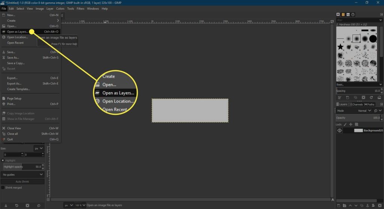Open the Basic brush tag dropdown
Screen dimensions: 384x209
pyautogui.click(x=359, y=84)
